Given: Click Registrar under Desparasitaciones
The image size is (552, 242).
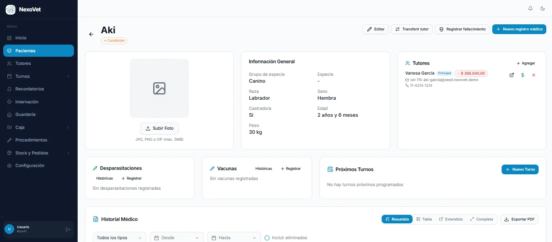Looking at the screenshot, I should click(x=131, y=178).
